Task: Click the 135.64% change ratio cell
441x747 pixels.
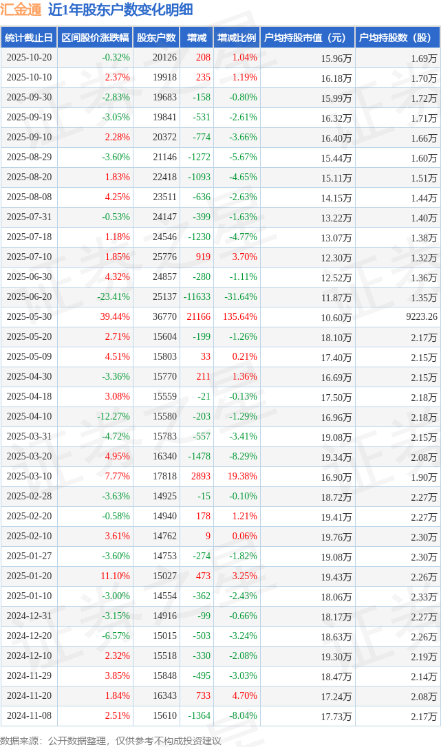Action: tap(240, 317)
